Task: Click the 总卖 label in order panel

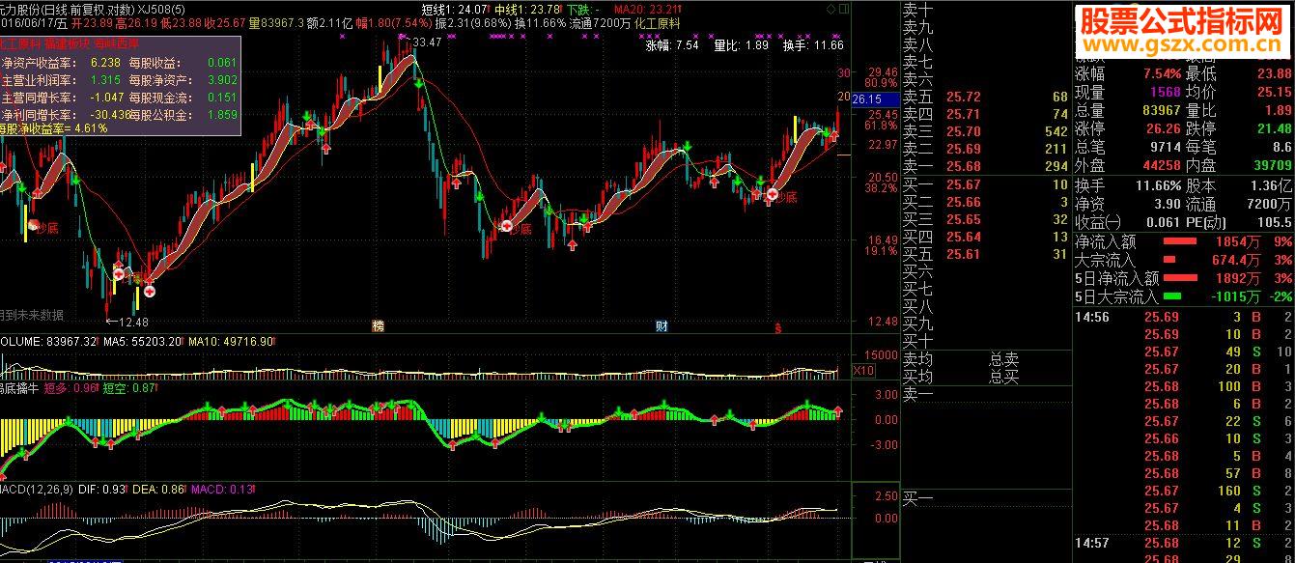Action: pos(1004,359)
